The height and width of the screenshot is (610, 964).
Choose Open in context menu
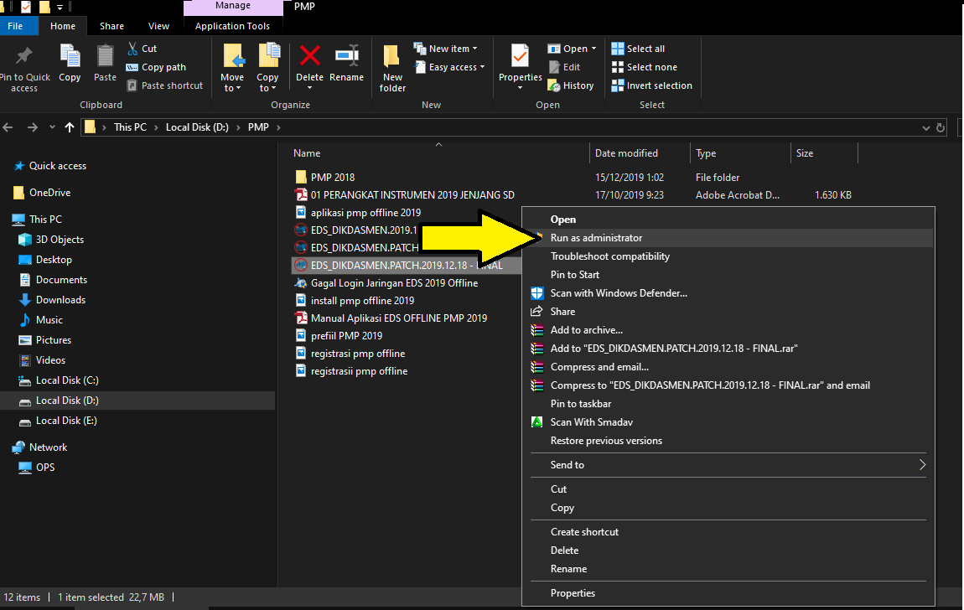563,220
